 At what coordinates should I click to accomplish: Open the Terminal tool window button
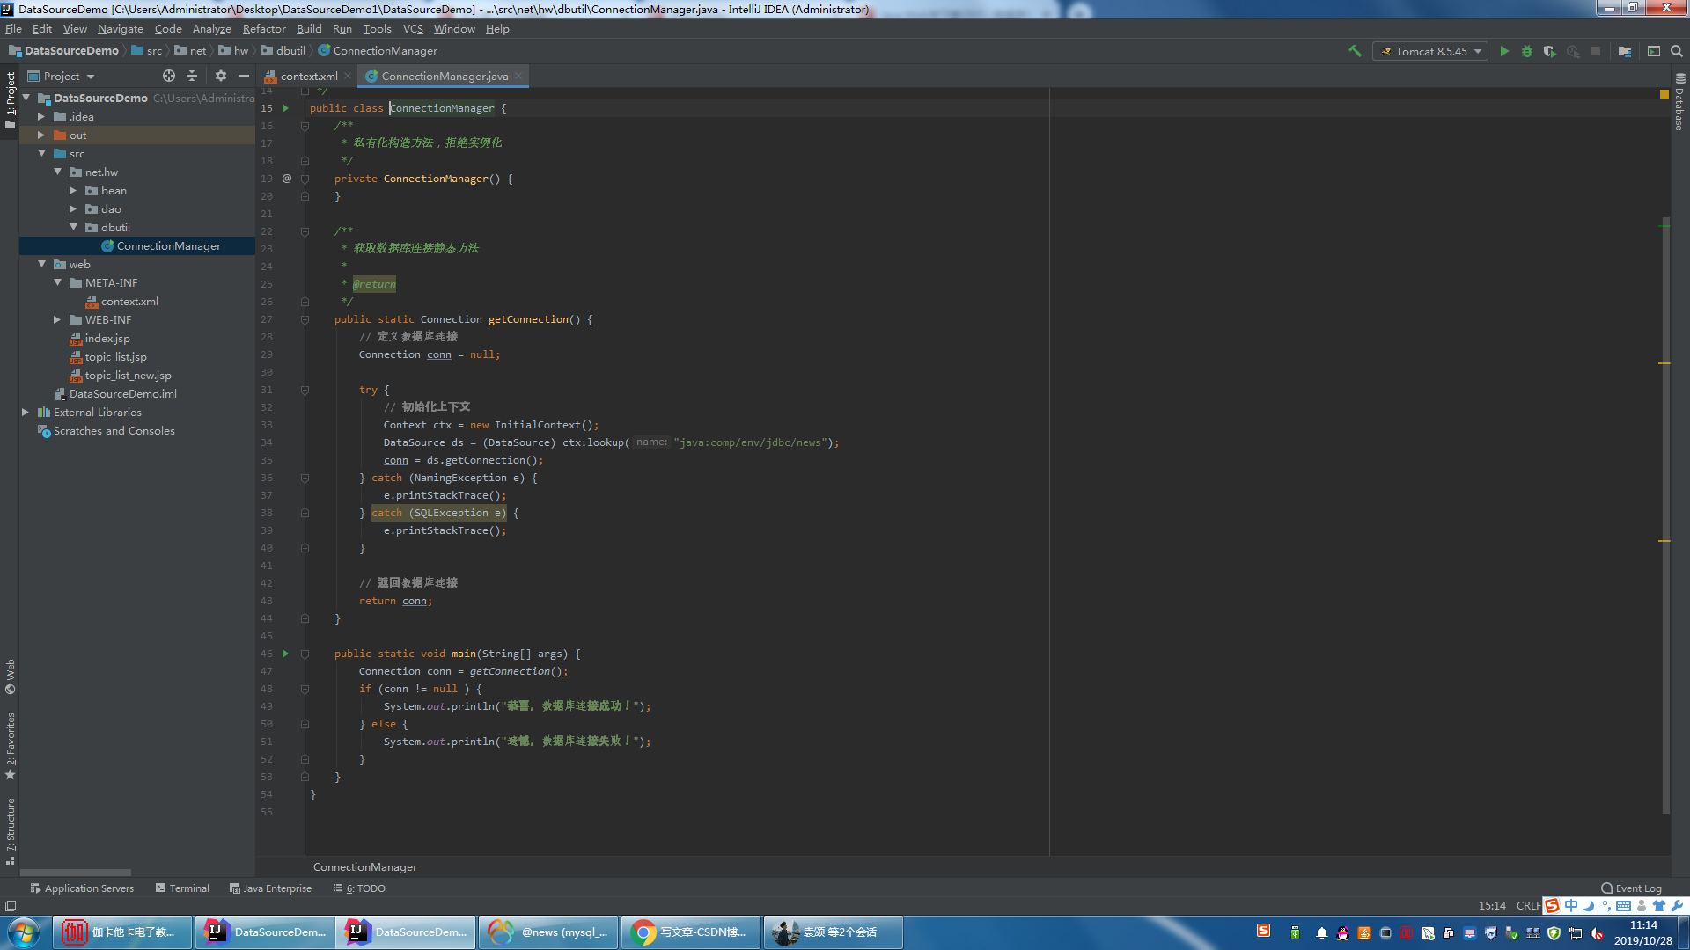pyautogui.click(x=182, y=888)
